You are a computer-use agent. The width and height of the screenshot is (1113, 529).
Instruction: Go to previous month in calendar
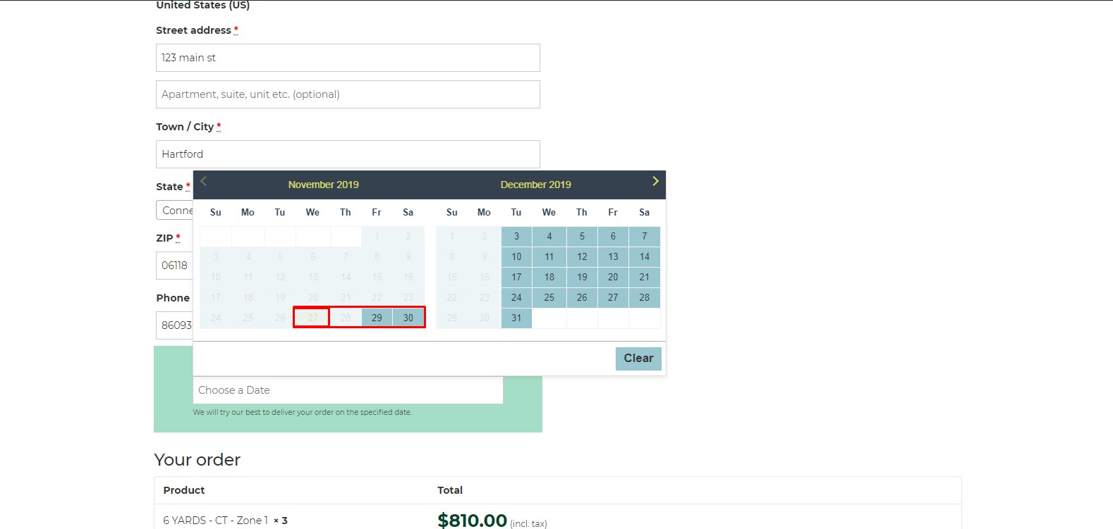coord(203,182)
